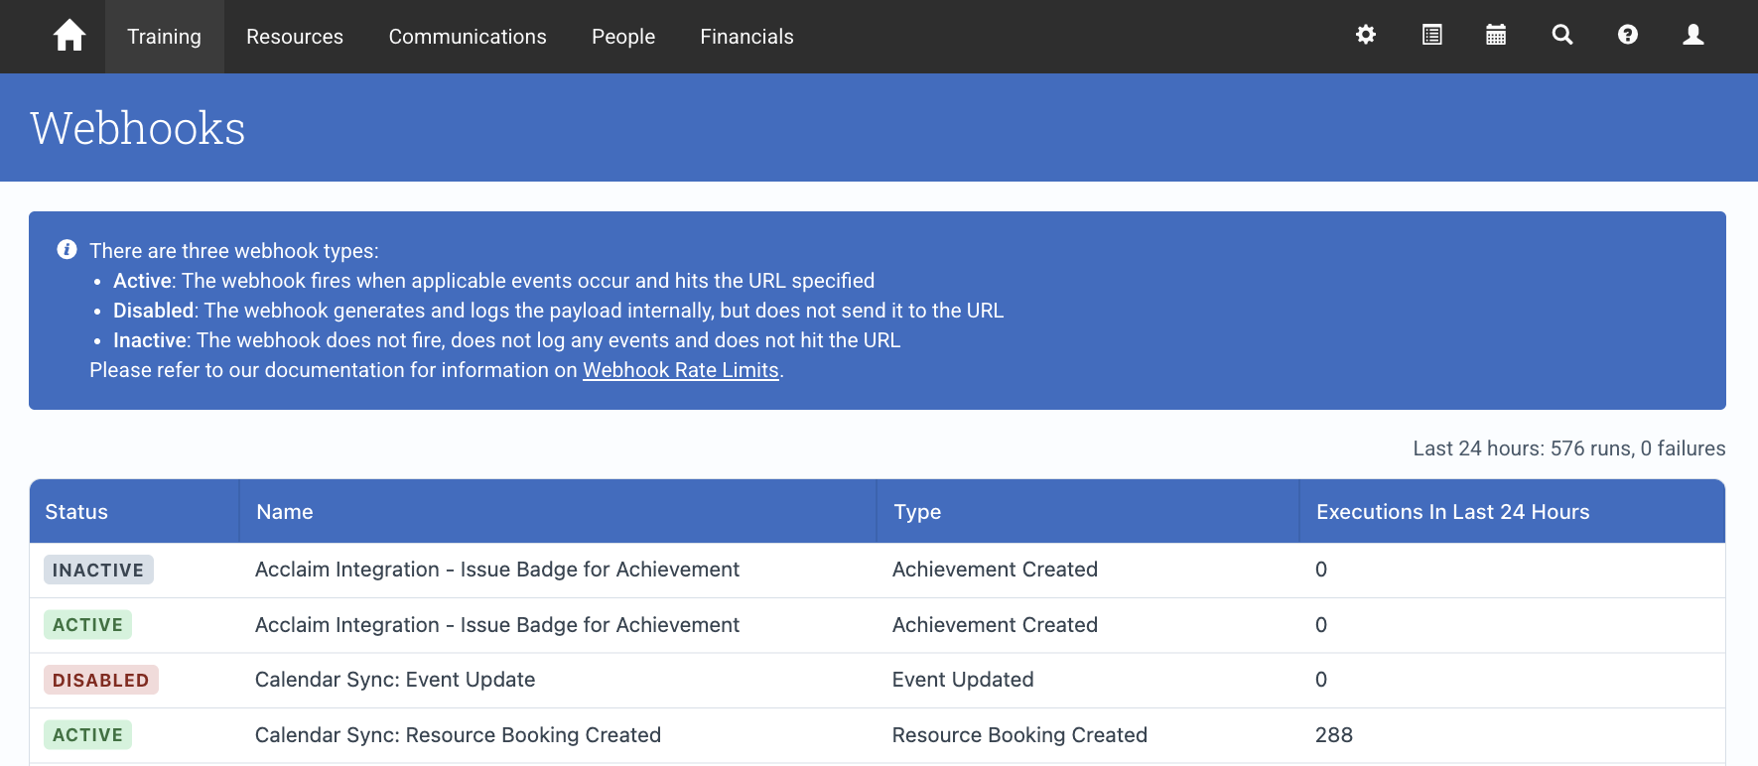Open the Communications menu

(468, 37)
